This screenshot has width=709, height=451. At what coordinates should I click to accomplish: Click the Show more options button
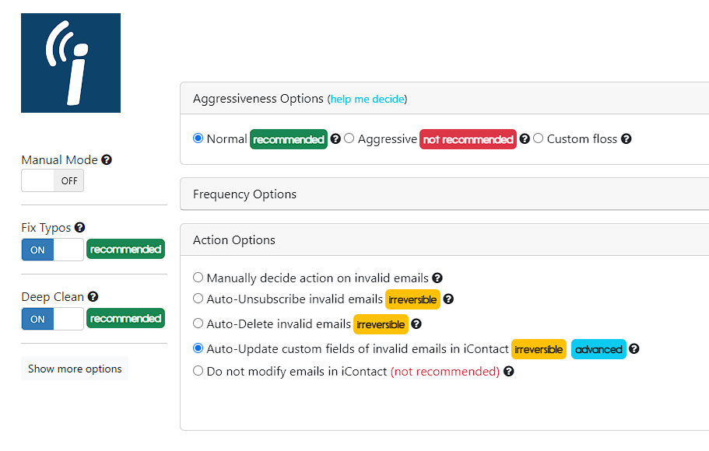(x=75, y=369)
